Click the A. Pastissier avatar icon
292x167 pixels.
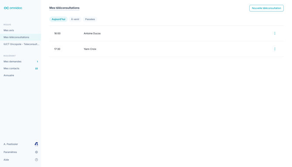click(x=36, y=144)
